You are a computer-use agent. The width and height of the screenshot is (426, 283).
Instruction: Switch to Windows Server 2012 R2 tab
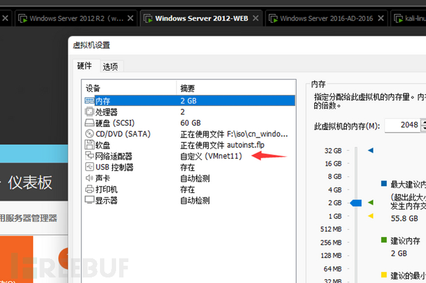tap(76, 18)
